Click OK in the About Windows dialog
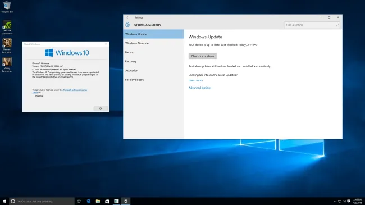Screen dimensions: 365x205 coord(101,108)
